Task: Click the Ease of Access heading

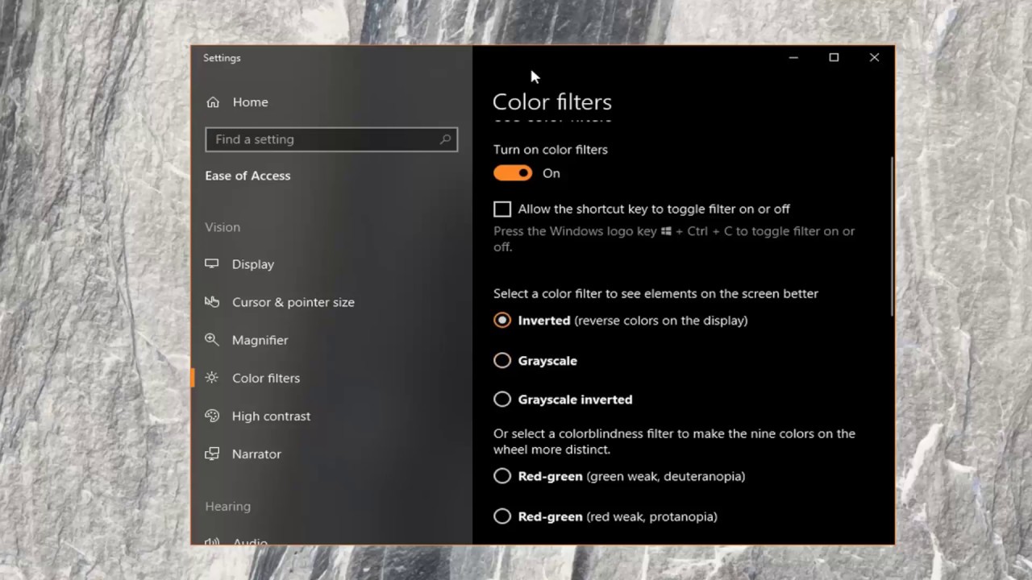Action: click(x=248, y=176)
